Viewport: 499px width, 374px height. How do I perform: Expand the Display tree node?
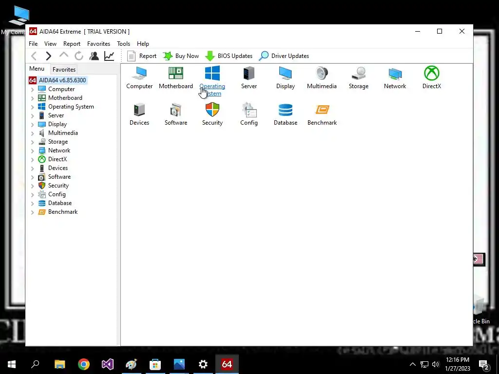tap(33, 125)
